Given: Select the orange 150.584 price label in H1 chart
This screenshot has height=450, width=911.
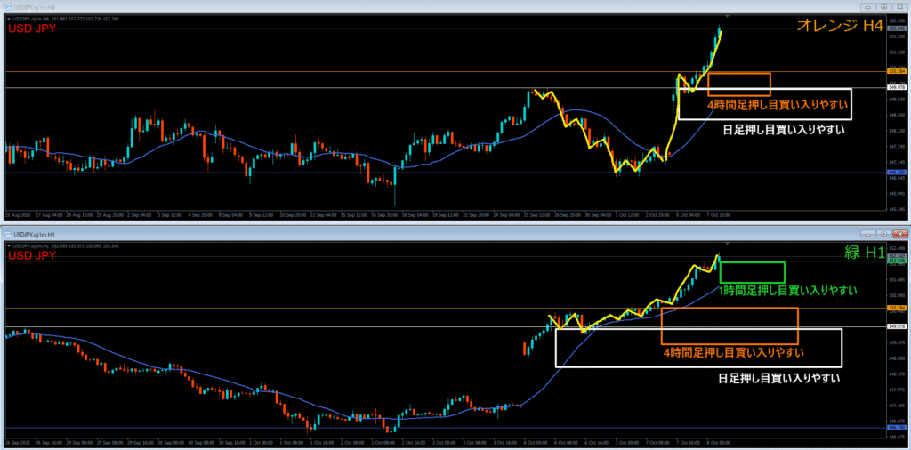Looking at the screenshot, I should 897,308.
